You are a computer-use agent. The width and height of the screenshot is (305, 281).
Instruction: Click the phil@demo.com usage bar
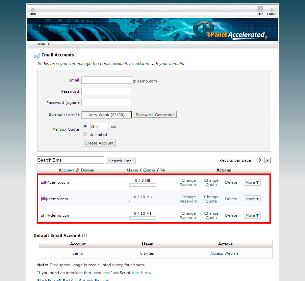click(x=143, y=218)
